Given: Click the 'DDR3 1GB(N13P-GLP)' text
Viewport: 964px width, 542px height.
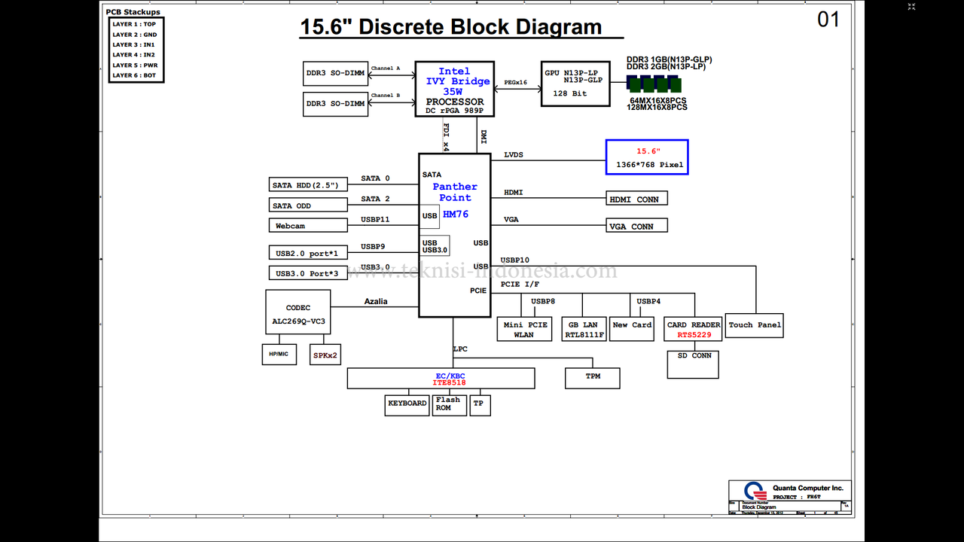Looking at the screenshot, I should point(670,59).
